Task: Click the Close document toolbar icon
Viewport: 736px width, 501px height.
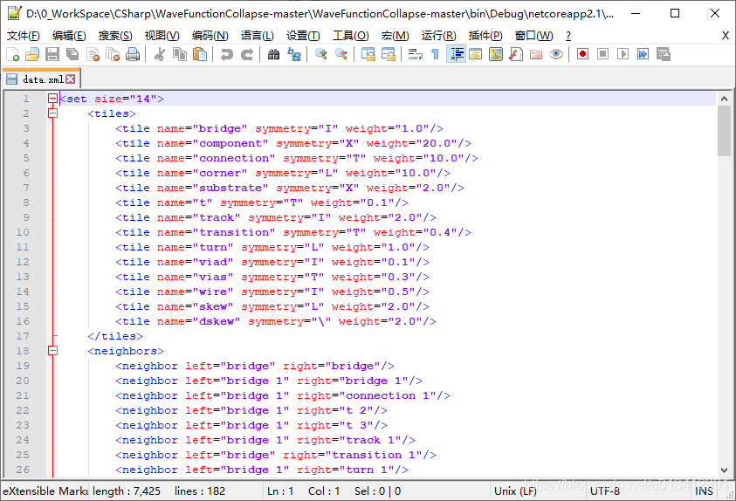Action: [93, 54]
